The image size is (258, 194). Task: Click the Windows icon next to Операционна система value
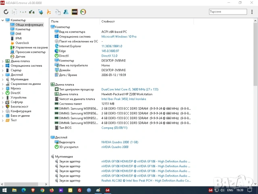tap(56, 36)
